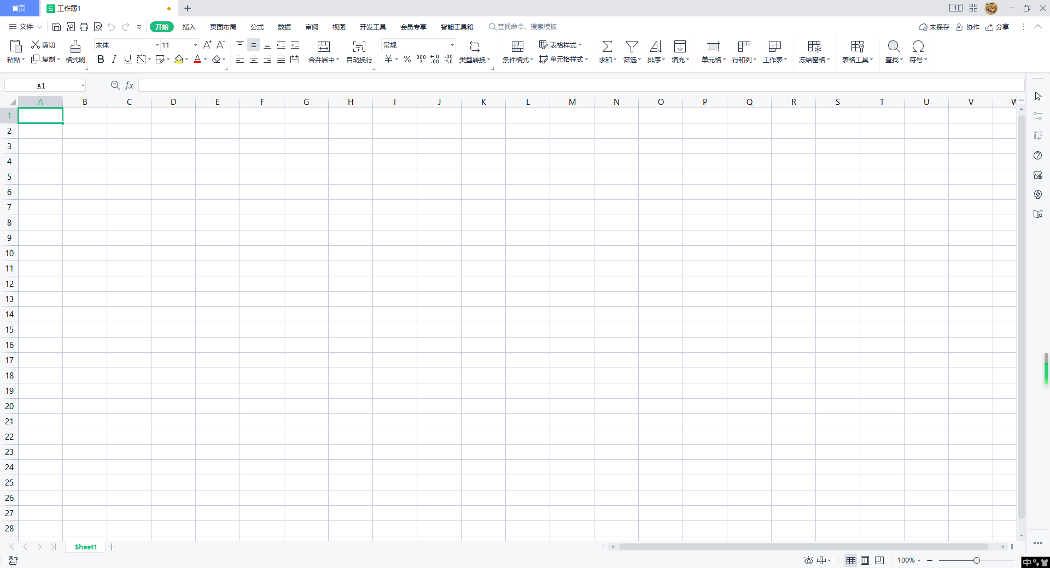Click the Symbol (符号) omega icon
Viewport: 1050px width, 568px height.
918,46
